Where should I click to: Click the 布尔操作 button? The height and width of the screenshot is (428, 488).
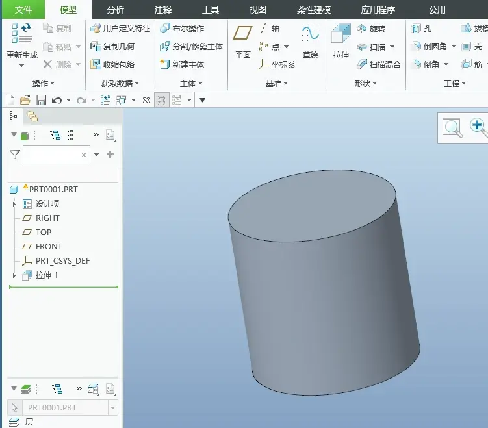point(183,29)
